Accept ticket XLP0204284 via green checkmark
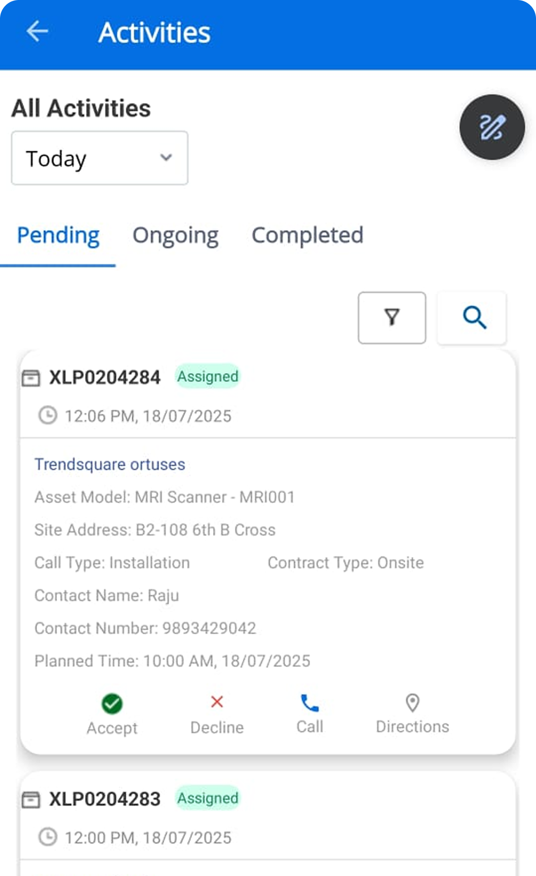Viewport: 536px width, 876px height. click(112, 704)
